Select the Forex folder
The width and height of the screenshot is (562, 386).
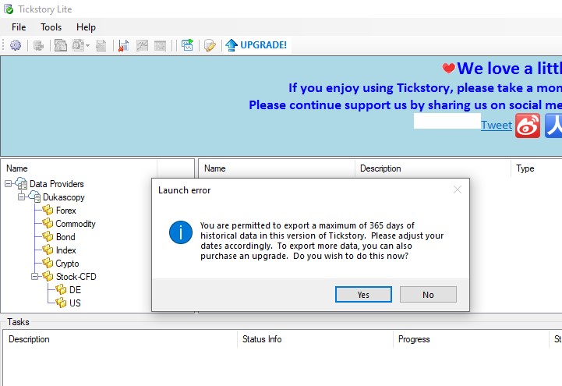tap(66, 211)
